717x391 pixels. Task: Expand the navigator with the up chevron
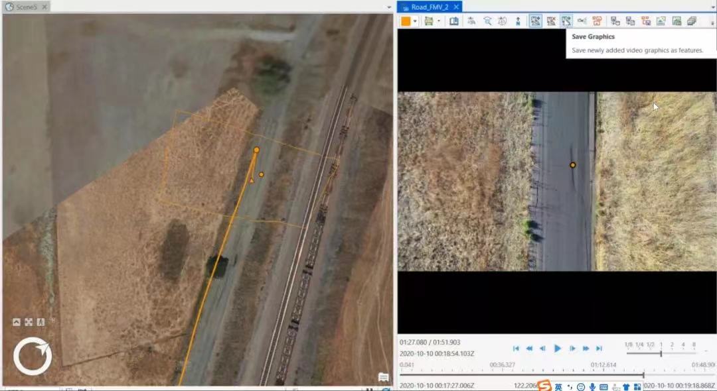pyautogui.click(x=17, y=322)
